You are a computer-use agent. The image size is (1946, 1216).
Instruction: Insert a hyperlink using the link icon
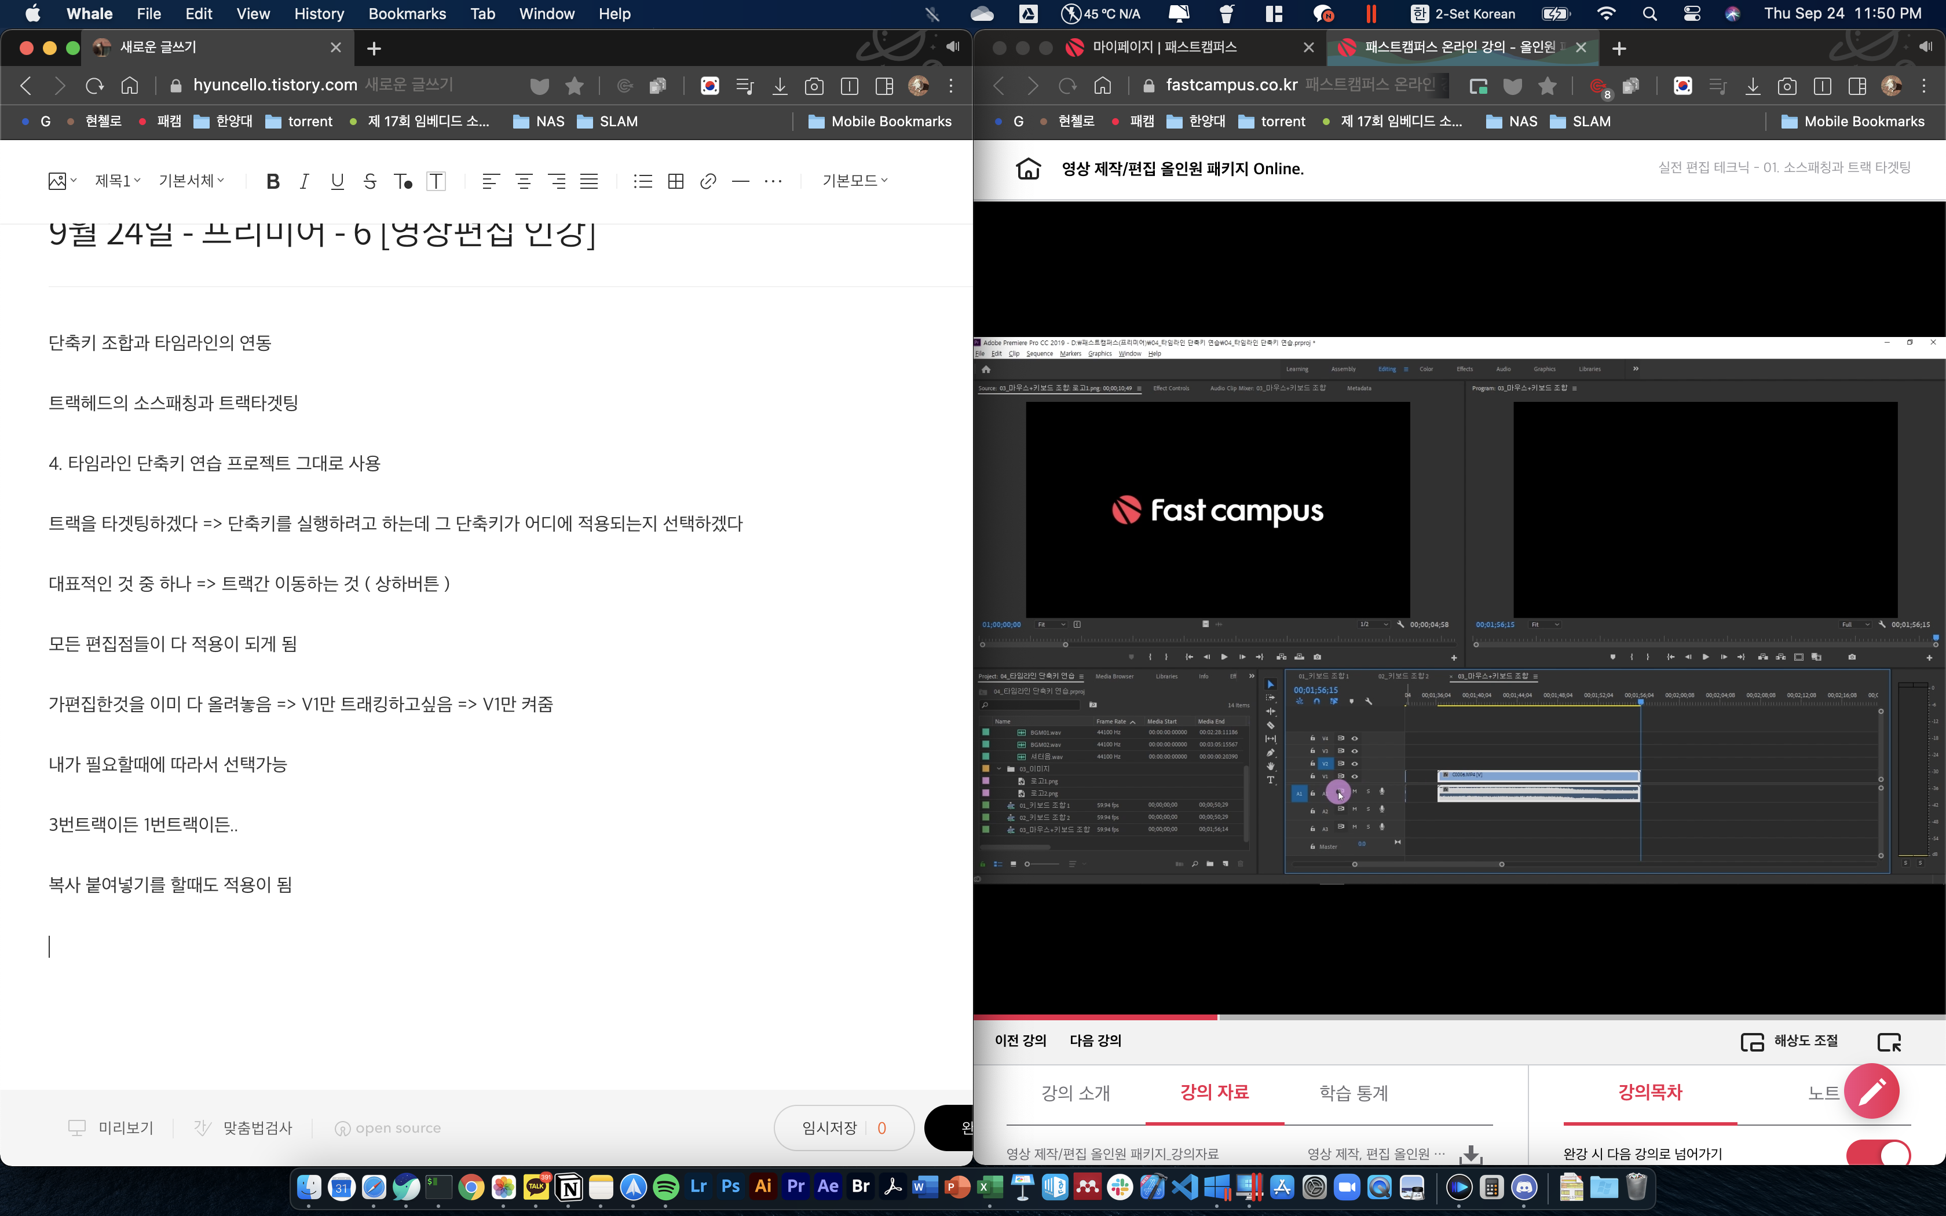[708, 181]
